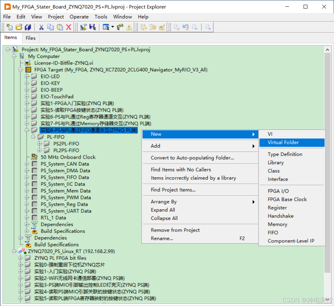Open the File menu

pos(7,17)
